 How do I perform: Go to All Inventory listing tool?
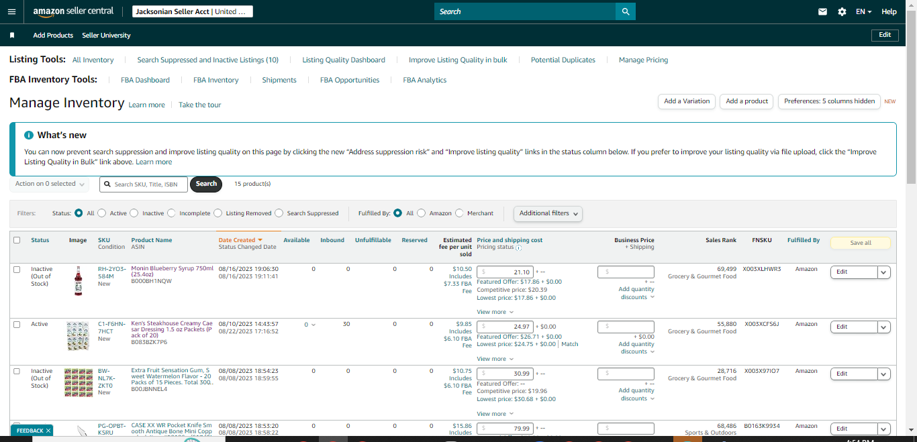(93, 60)
